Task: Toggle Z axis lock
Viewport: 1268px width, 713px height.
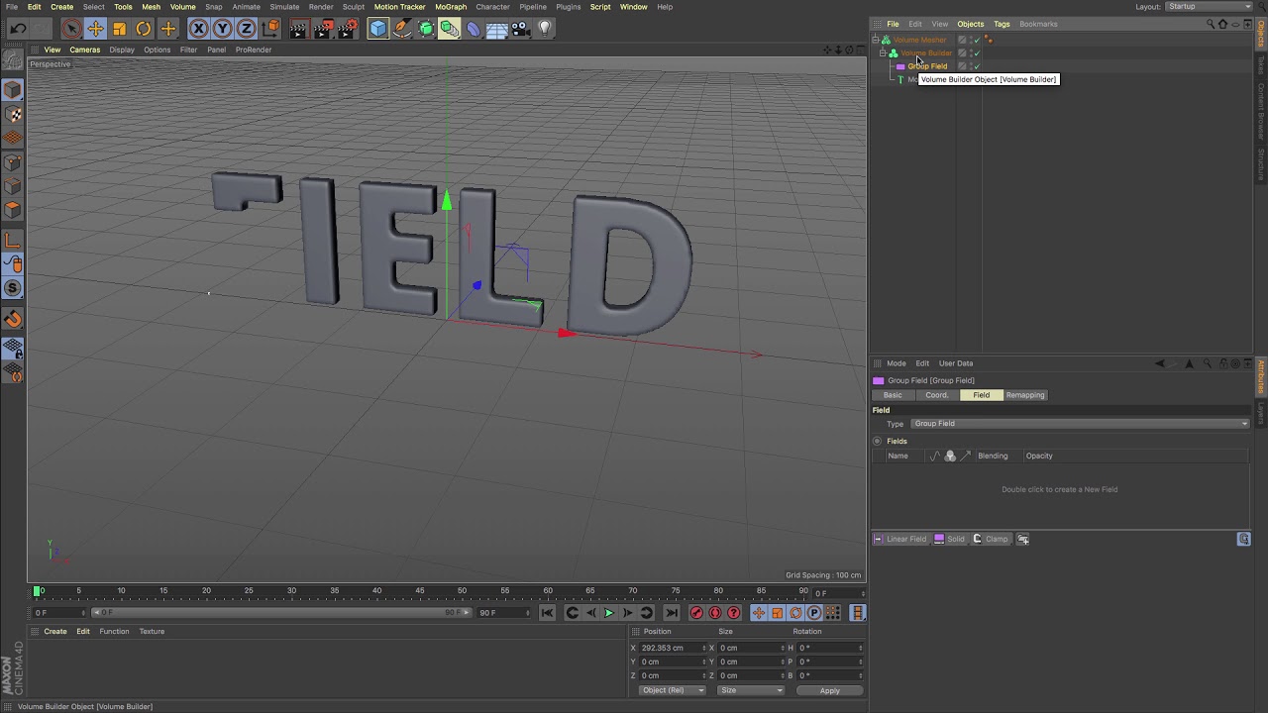Action: [x=246, y=29]
